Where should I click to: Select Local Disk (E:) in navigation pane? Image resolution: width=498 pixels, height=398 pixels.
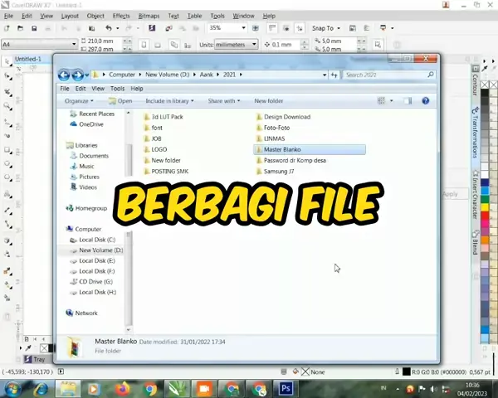coord(97,260)
